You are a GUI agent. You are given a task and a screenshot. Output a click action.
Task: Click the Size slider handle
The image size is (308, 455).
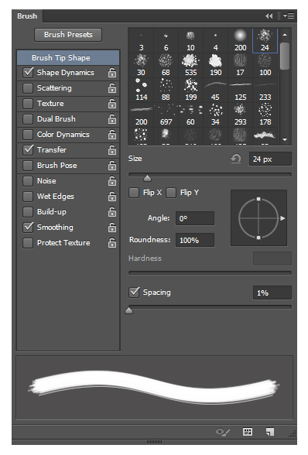[148, 178]
